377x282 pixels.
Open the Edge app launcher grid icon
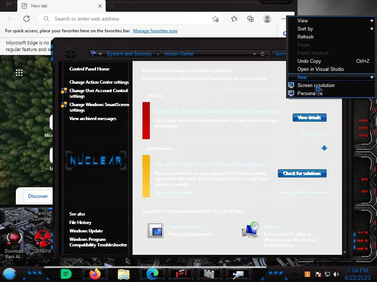click(x=19, y=73)
